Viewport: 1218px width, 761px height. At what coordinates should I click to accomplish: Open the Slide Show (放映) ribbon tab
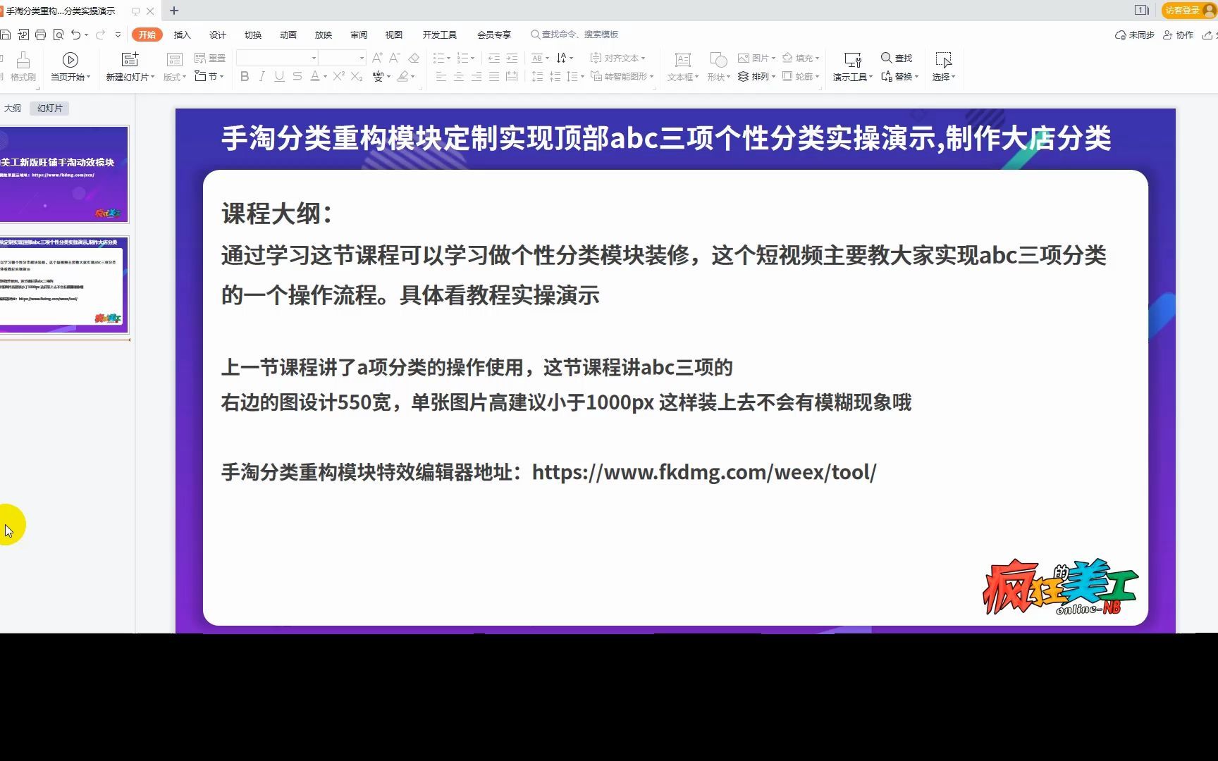click(x=324, y=35)
